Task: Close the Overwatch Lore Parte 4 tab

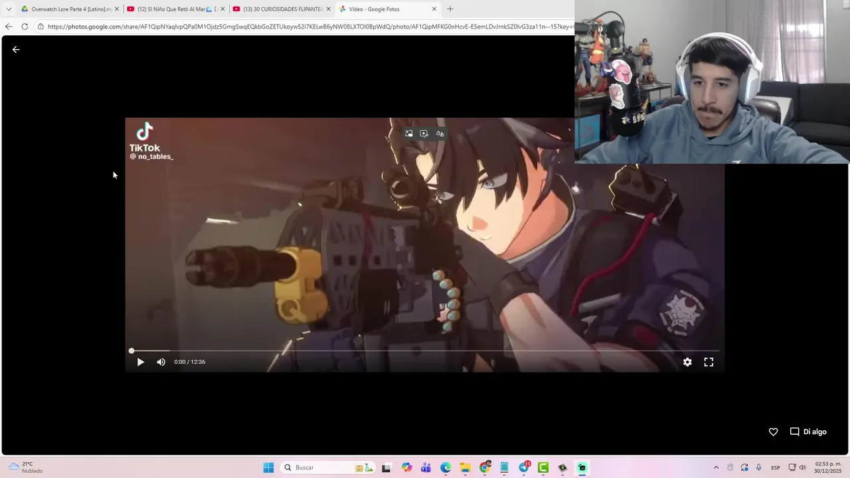Action: tap(117, 9)
